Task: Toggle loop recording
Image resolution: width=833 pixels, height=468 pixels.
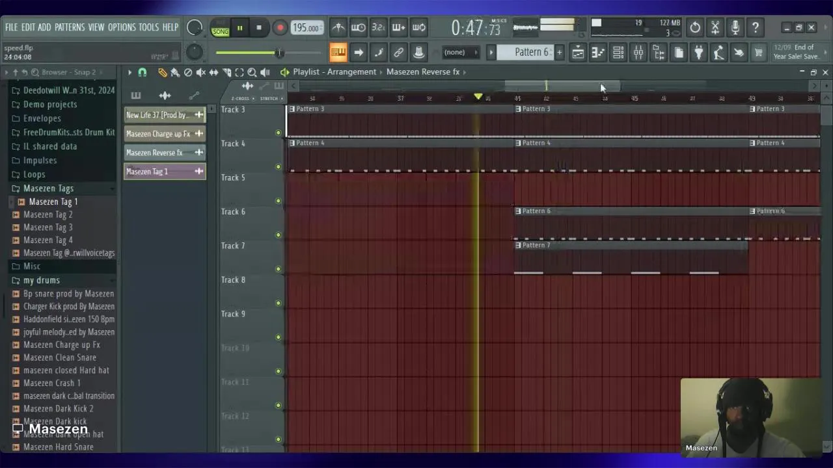Action: pyautogui.click(x=419, y=27)
